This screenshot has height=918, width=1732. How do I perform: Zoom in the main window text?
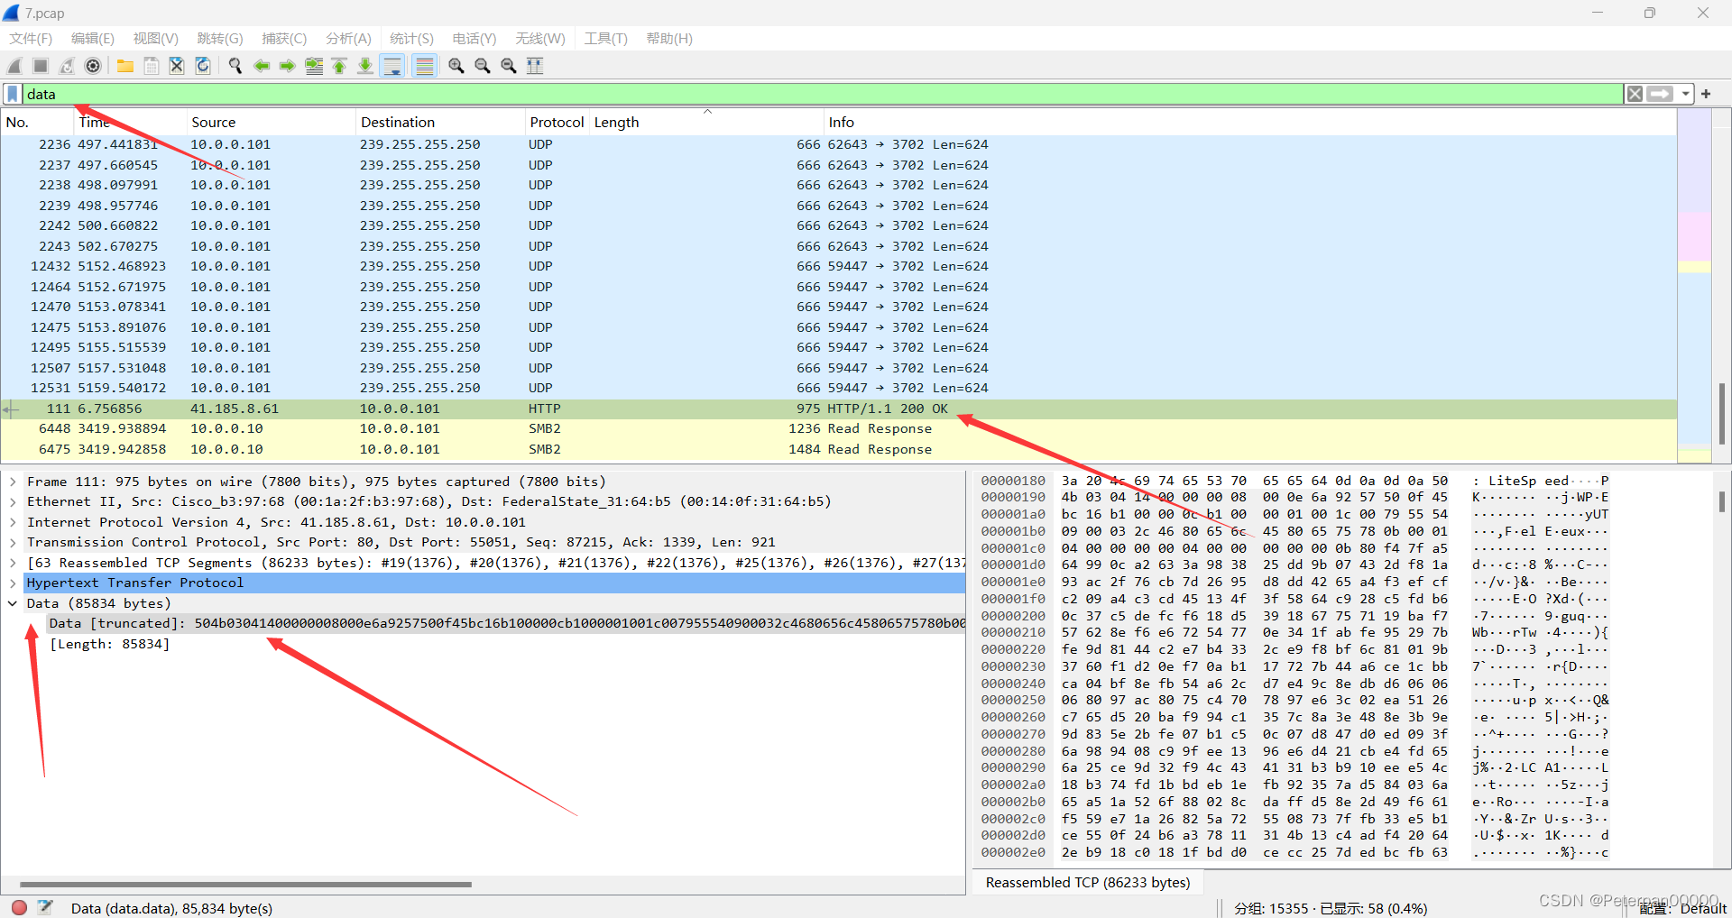456,66
